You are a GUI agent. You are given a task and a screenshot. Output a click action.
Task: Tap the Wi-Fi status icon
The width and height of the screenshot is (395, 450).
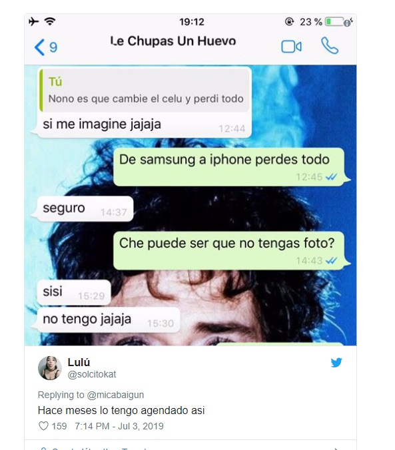(x=50, y=21)
